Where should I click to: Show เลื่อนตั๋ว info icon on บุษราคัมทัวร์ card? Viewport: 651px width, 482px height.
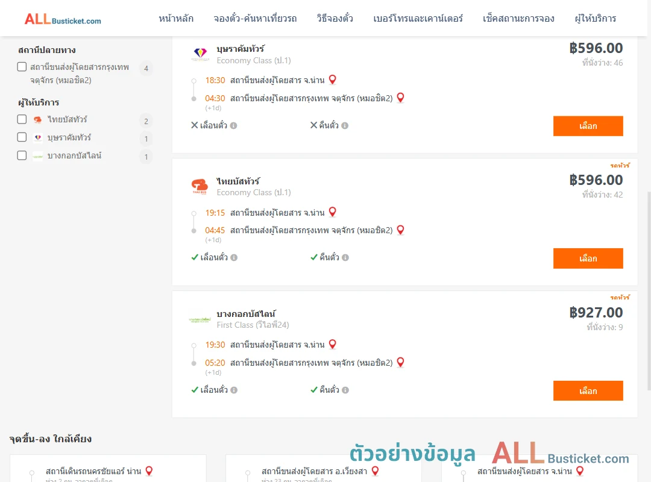pos(234,125)
